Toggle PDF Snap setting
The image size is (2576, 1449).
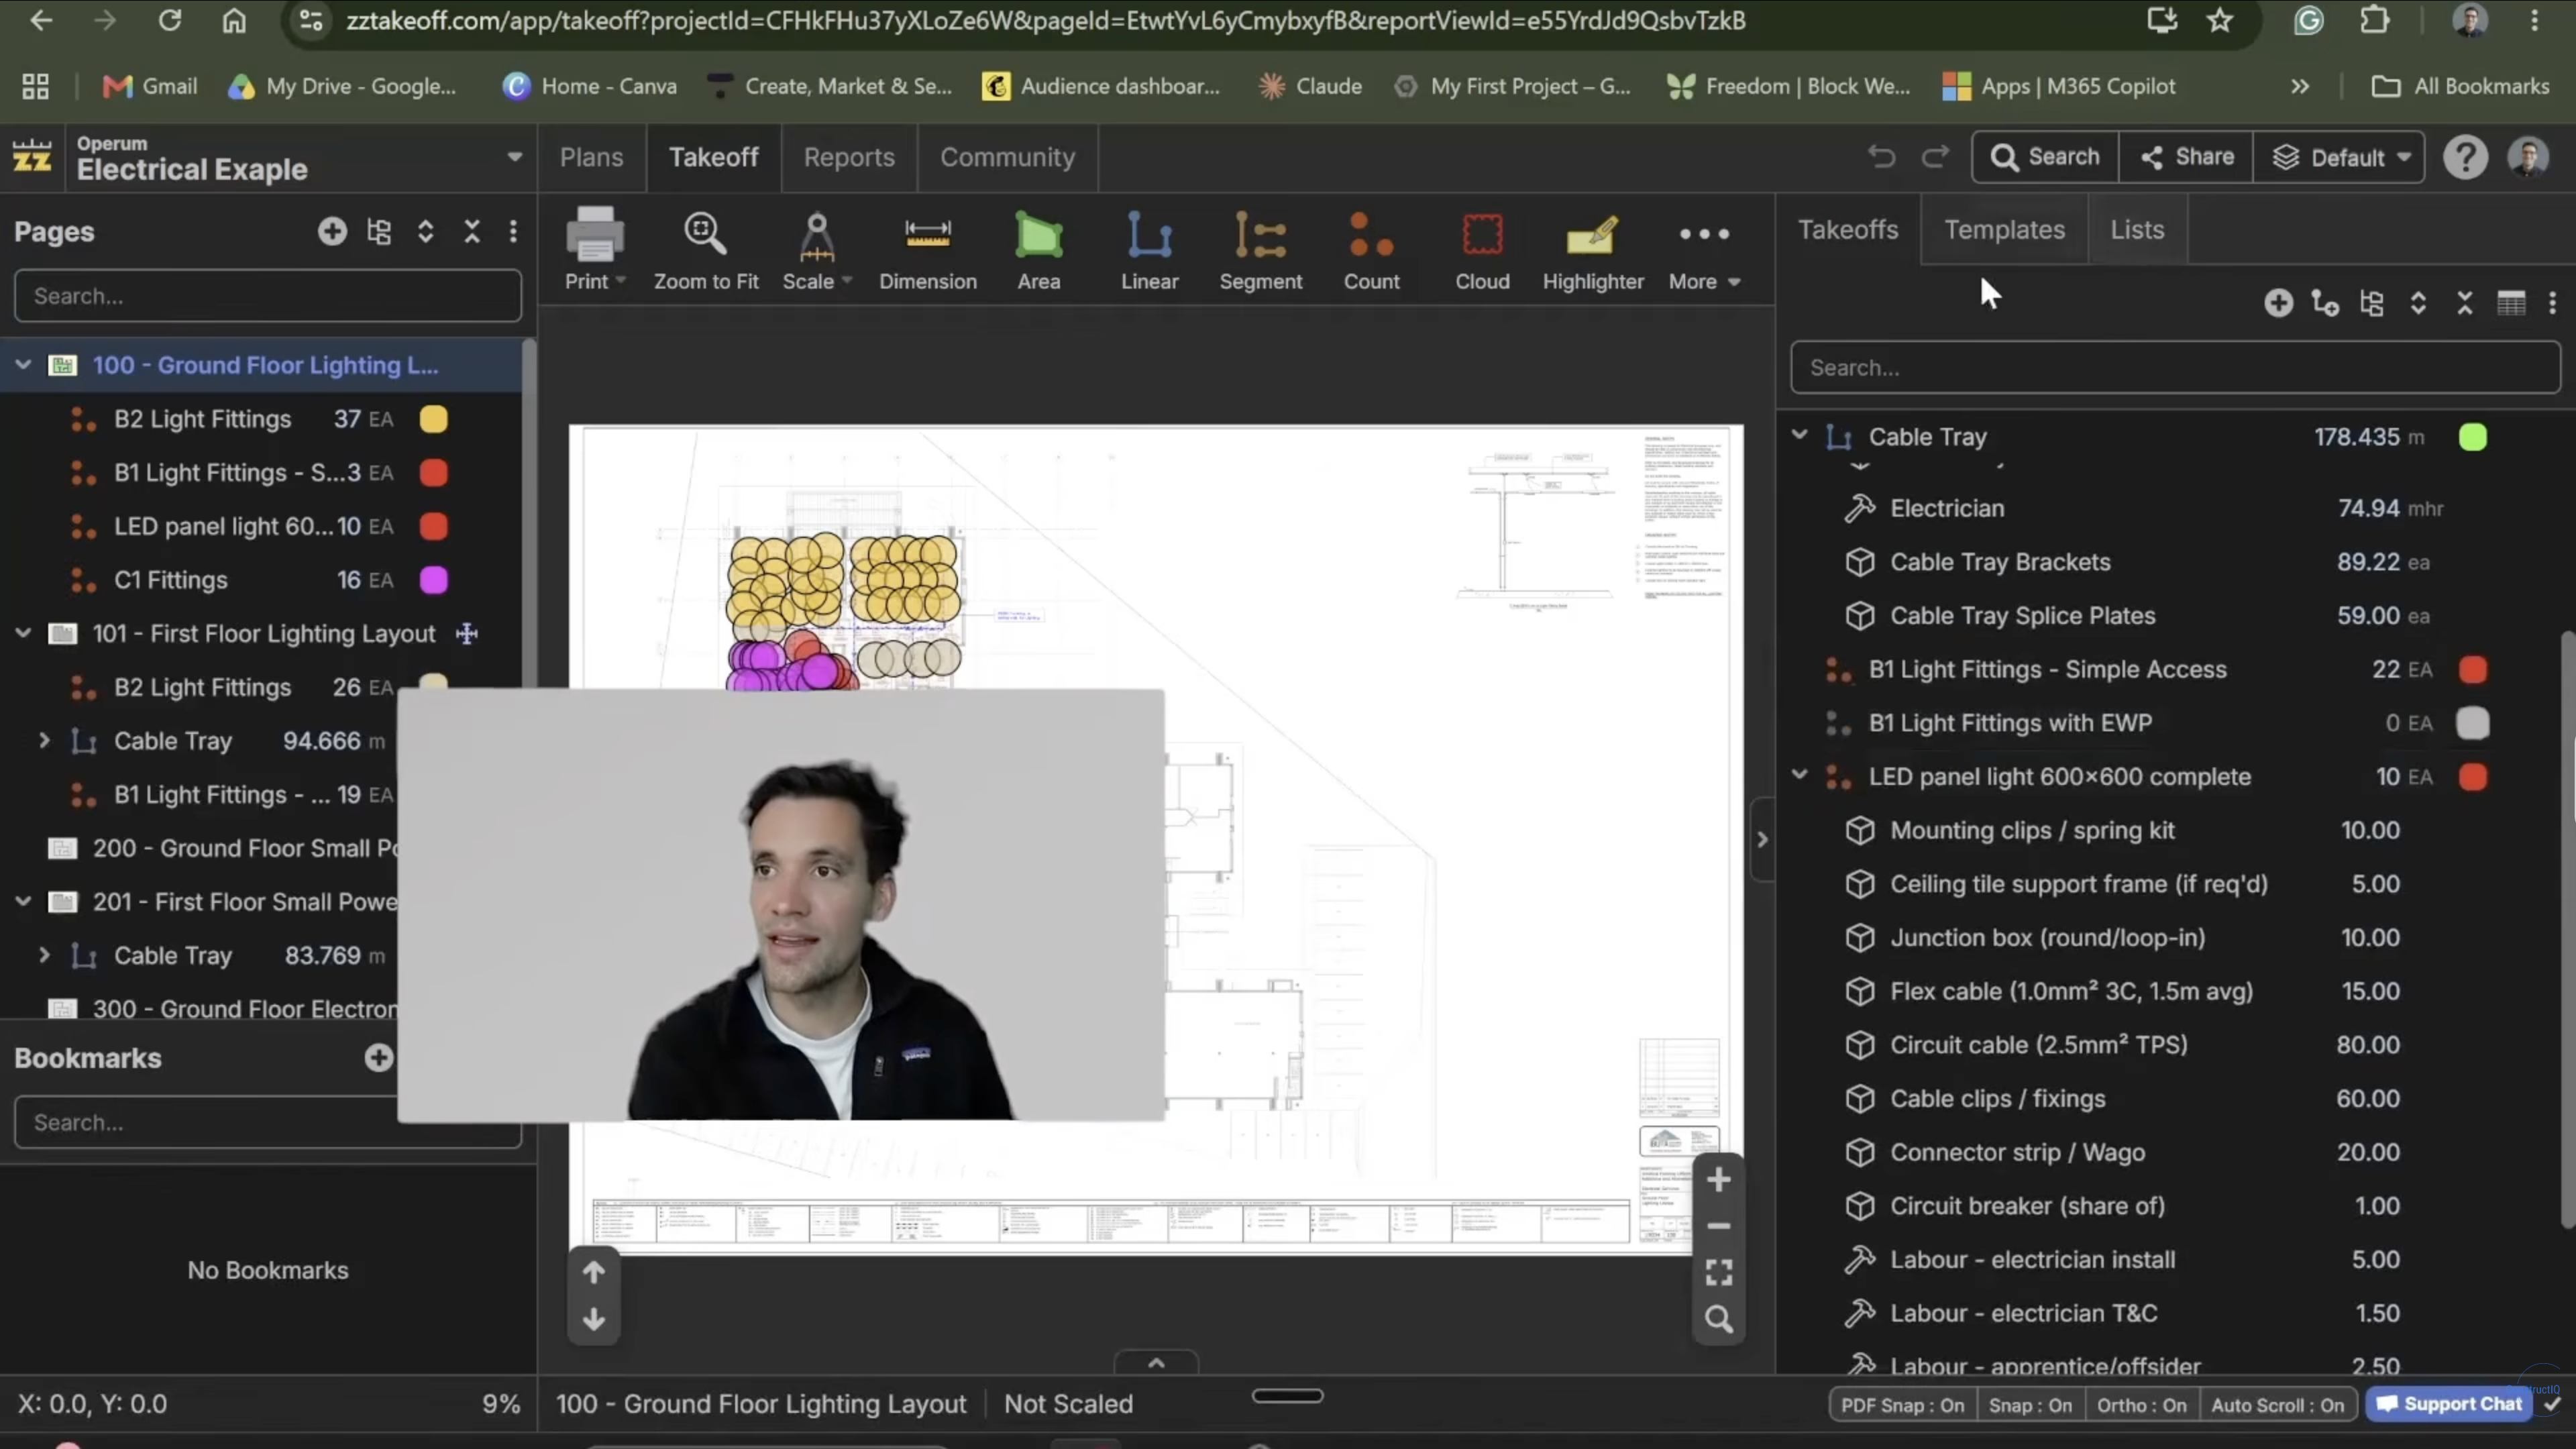coord(1902,1405)
